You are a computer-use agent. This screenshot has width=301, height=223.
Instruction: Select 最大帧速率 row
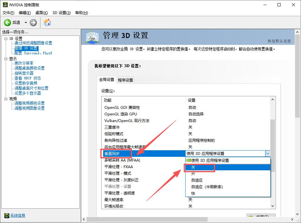[x=186, y=199]
